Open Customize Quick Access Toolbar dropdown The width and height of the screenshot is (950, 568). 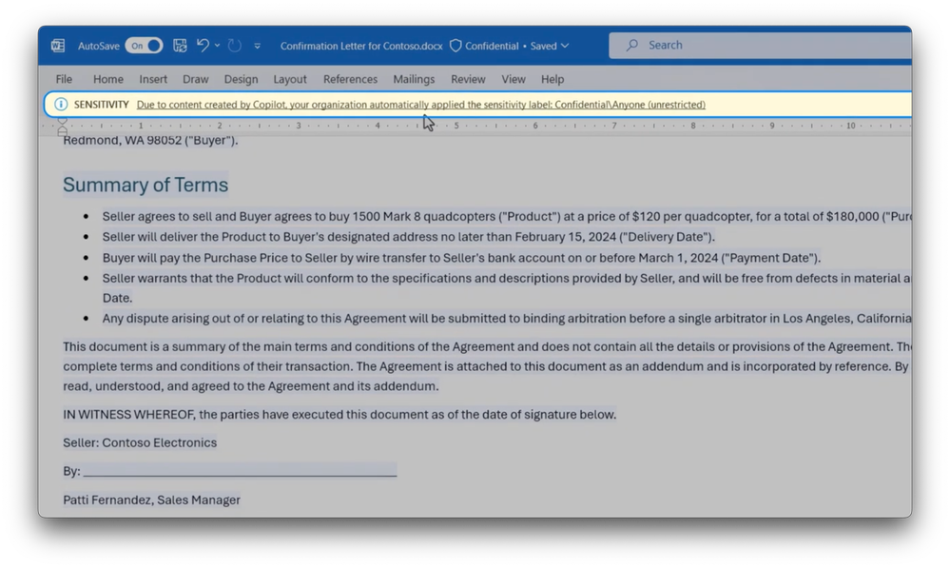pyautogui.click(x=257, y=46)
